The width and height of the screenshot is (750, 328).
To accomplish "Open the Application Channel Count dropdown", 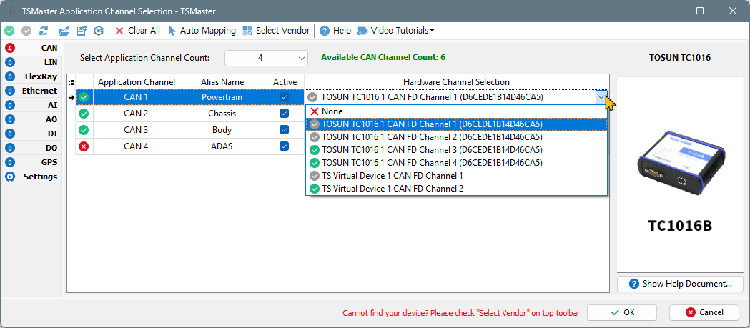I will [266, 58].
